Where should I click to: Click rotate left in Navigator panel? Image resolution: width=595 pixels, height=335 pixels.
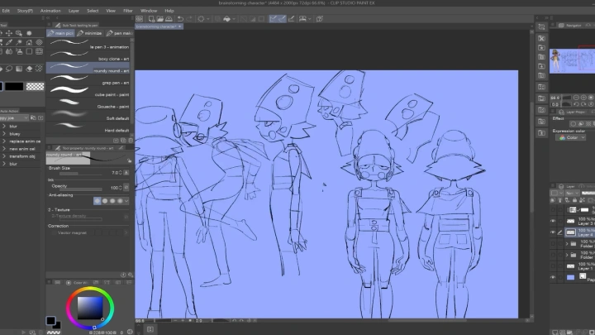coord(576,104)
